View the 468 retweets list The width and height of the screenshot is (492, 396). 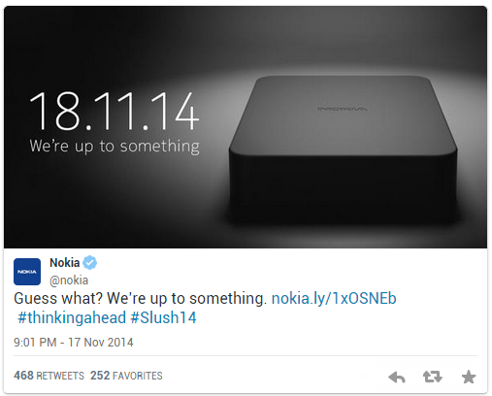coord(49,376)
